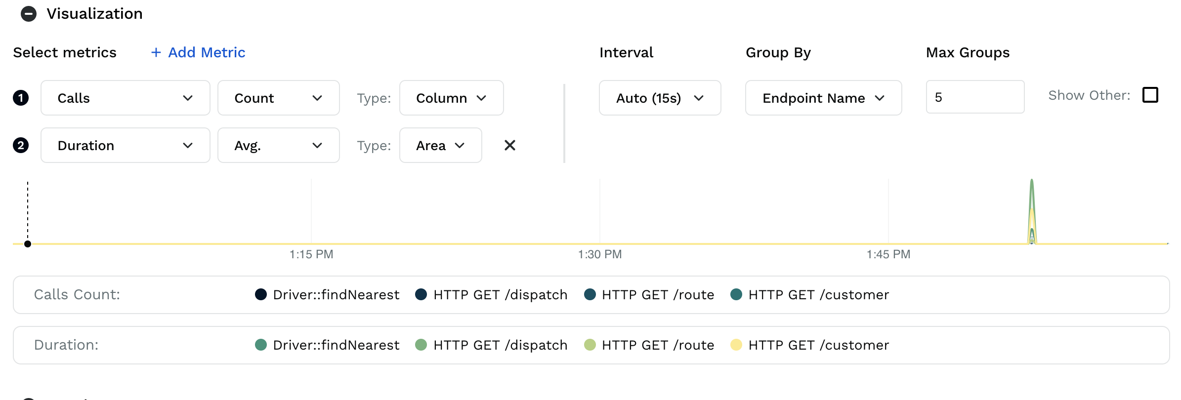Click the Add Metric link
The height and width of the screenshot is (400, 1181).
(207, 52)
